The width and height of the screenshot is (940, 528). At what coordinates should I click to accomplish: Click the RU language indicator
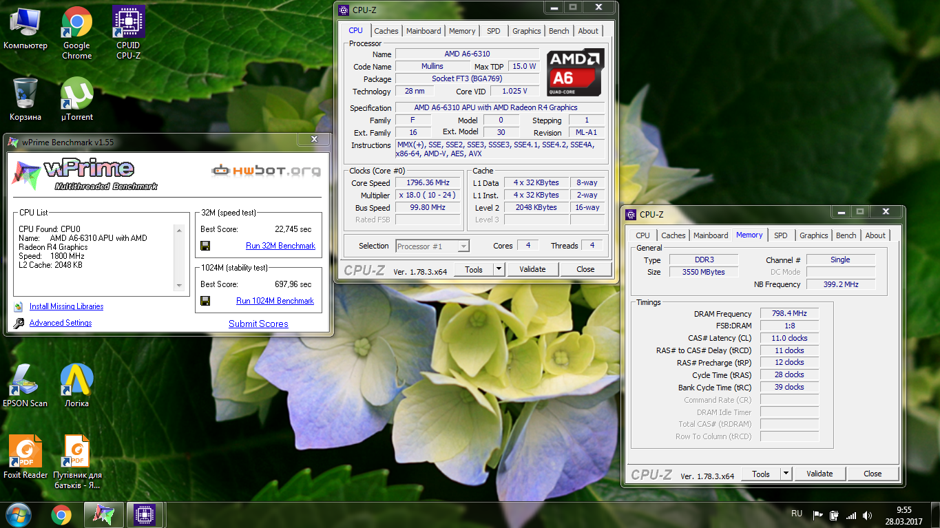pyautogui.click(x=797, y=514)
